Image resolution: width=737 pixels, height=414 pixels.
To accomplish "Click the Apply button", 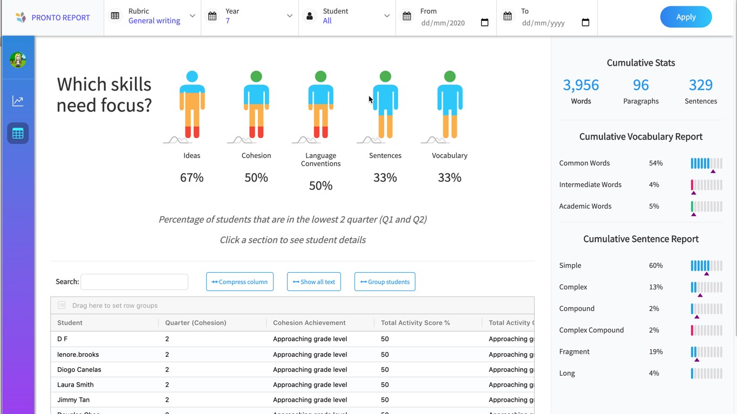I will click(686, 17).
